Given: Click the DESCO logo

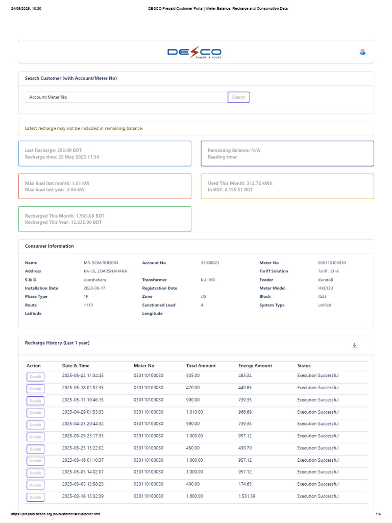Looking at the screenshot, I should click(x=194, y=53).
